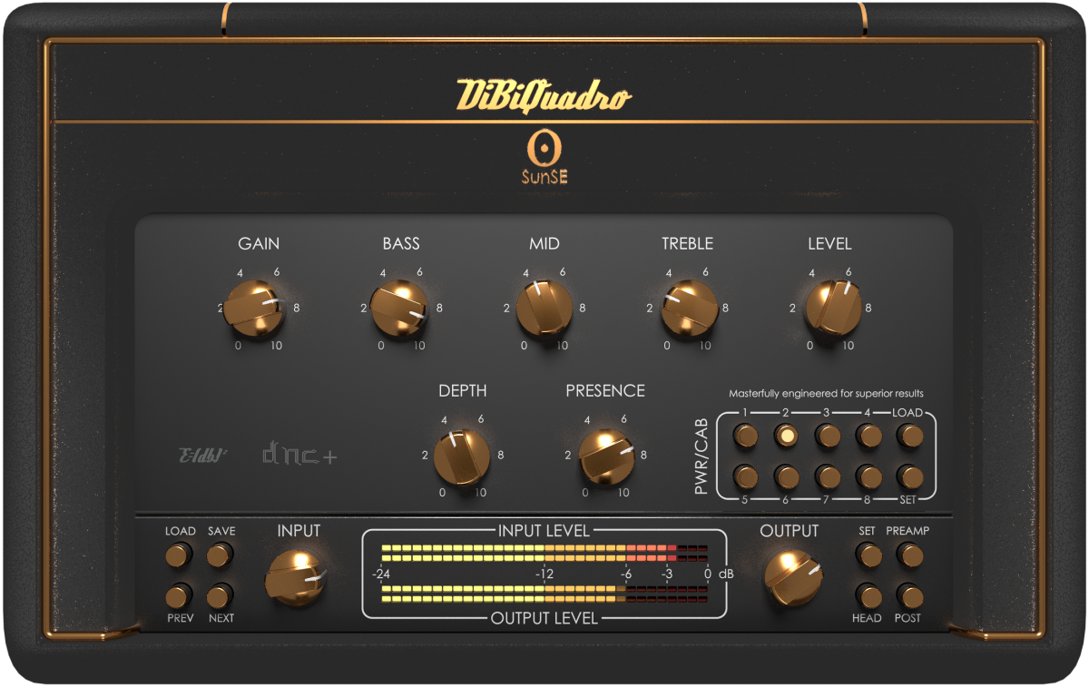Click the PWR/CAB SET button

909,476
